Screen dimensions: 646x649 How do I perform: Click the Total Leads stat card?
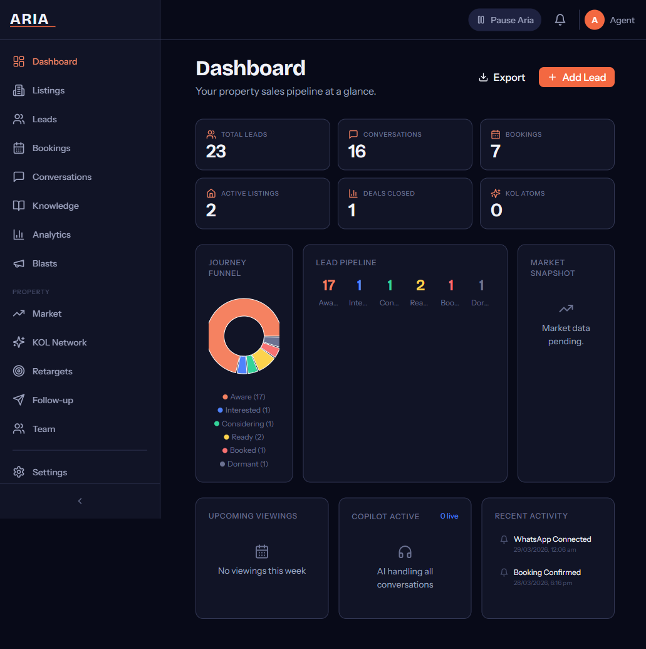coord(263,144)
